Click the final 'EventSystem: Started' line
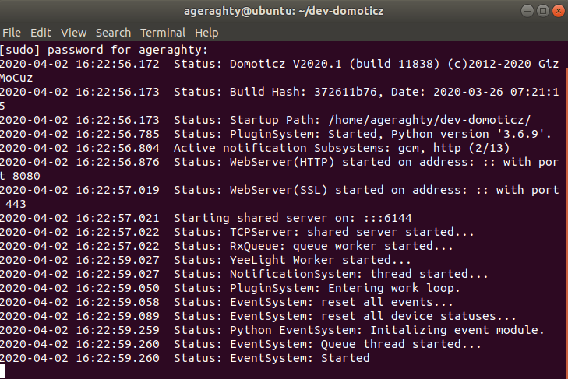Image resolution: width=568 pixels, height=379 pixels. [x=185, y=358]
